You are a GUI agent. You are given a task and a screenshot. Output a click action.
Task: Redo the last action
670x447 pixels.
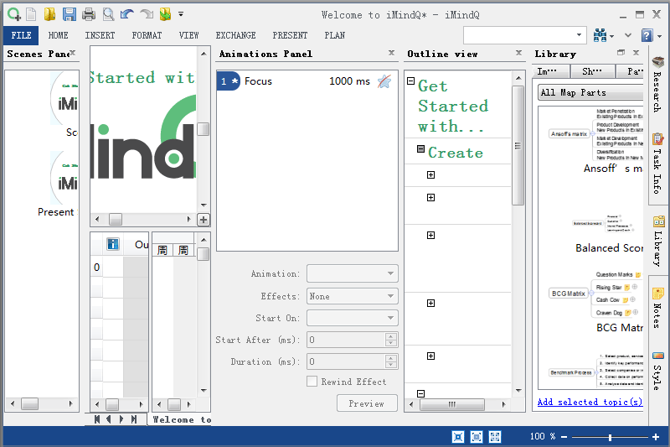(x=147, y=14)
